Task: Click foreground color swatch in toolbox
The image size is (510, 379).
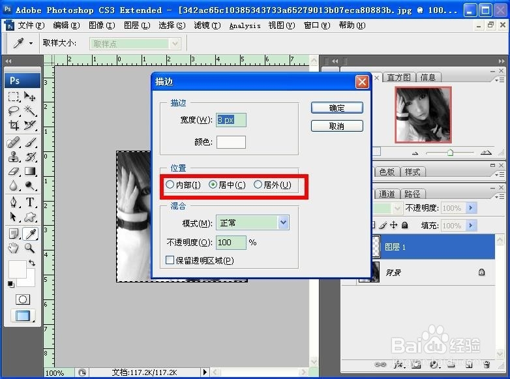Action: pyautogui.click(x=17, y=269)
